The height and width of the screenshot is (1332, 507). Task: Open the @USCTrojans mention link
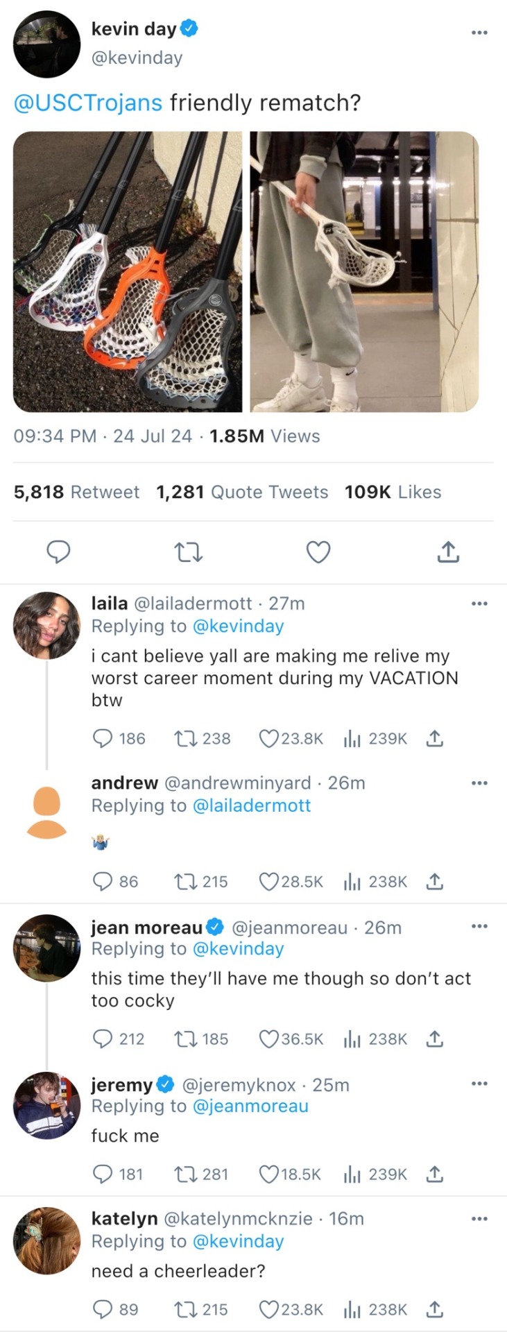pos(88,103)
